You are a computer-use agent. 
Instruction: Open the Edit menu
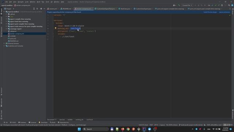[x=10, y=2]
